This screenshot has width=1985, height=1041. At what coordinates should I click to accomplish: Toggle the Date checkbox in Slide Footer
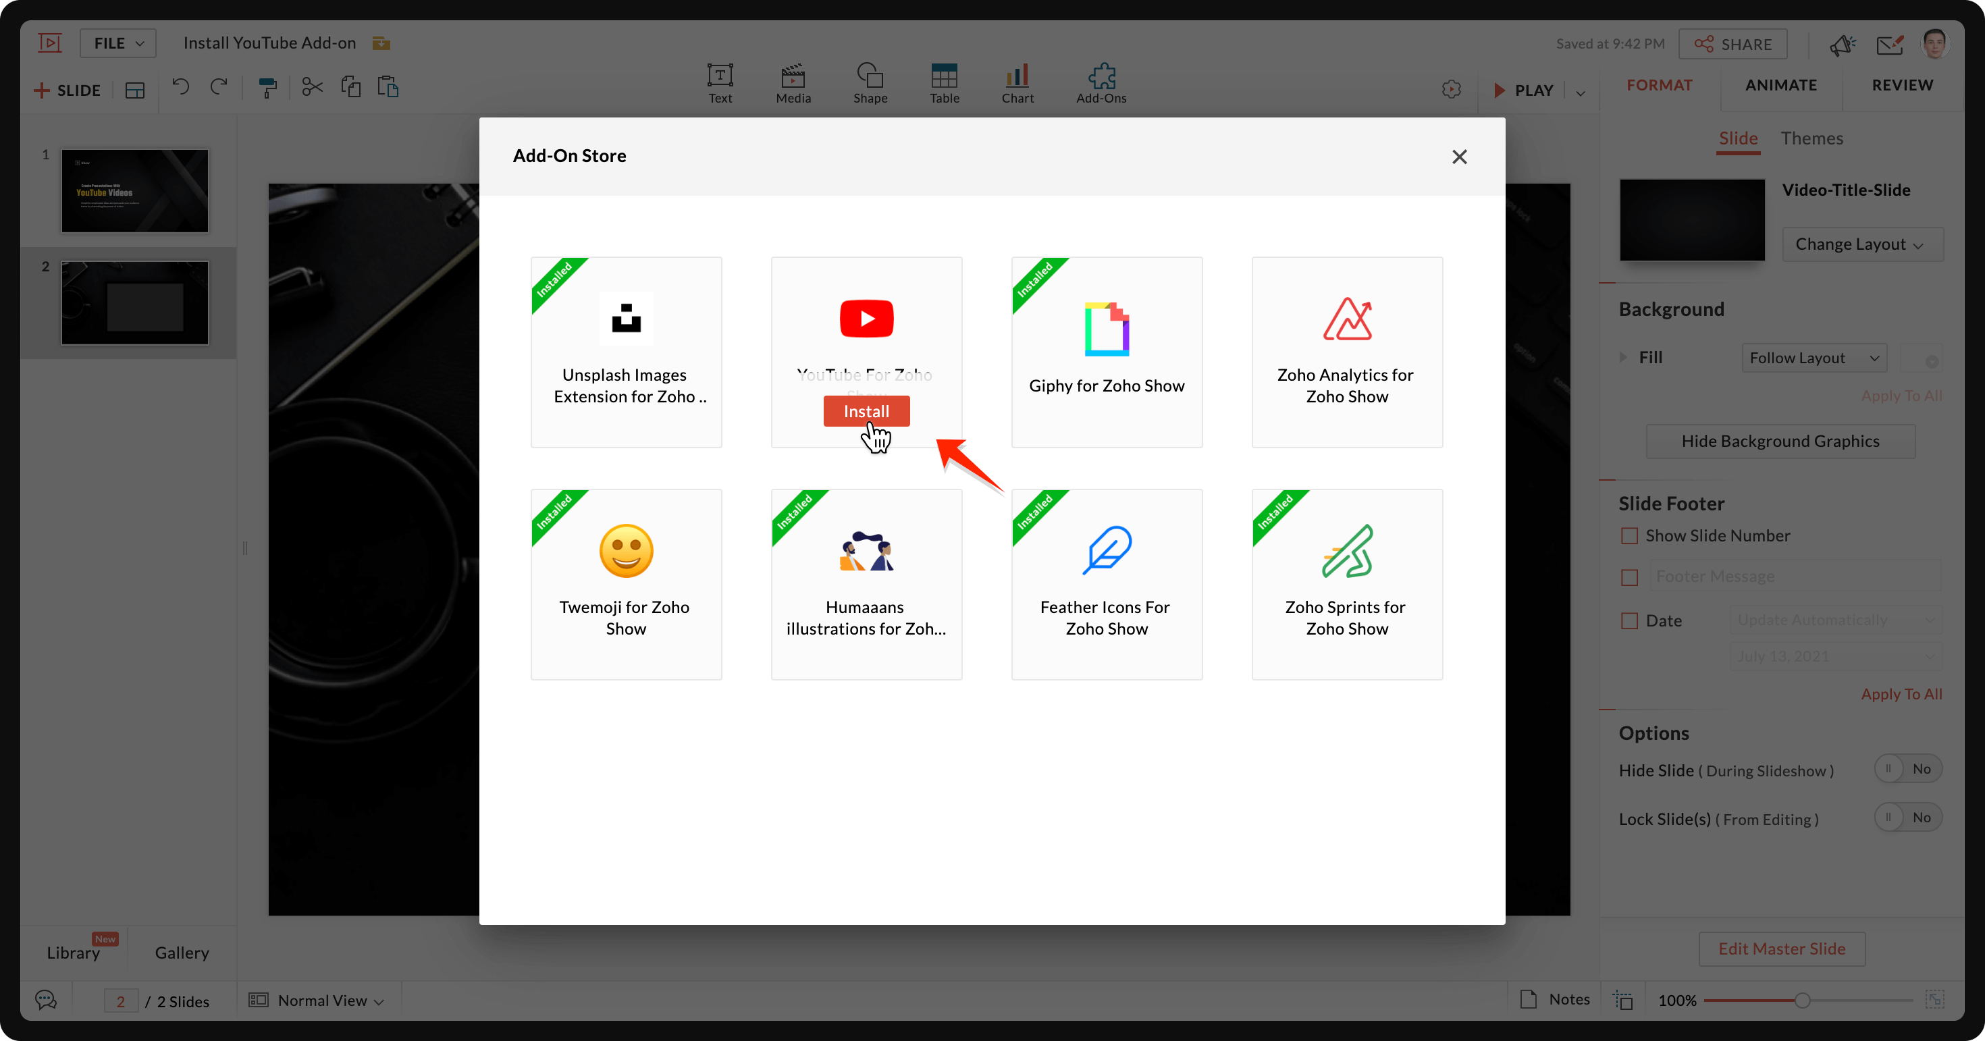(1629, 620)
